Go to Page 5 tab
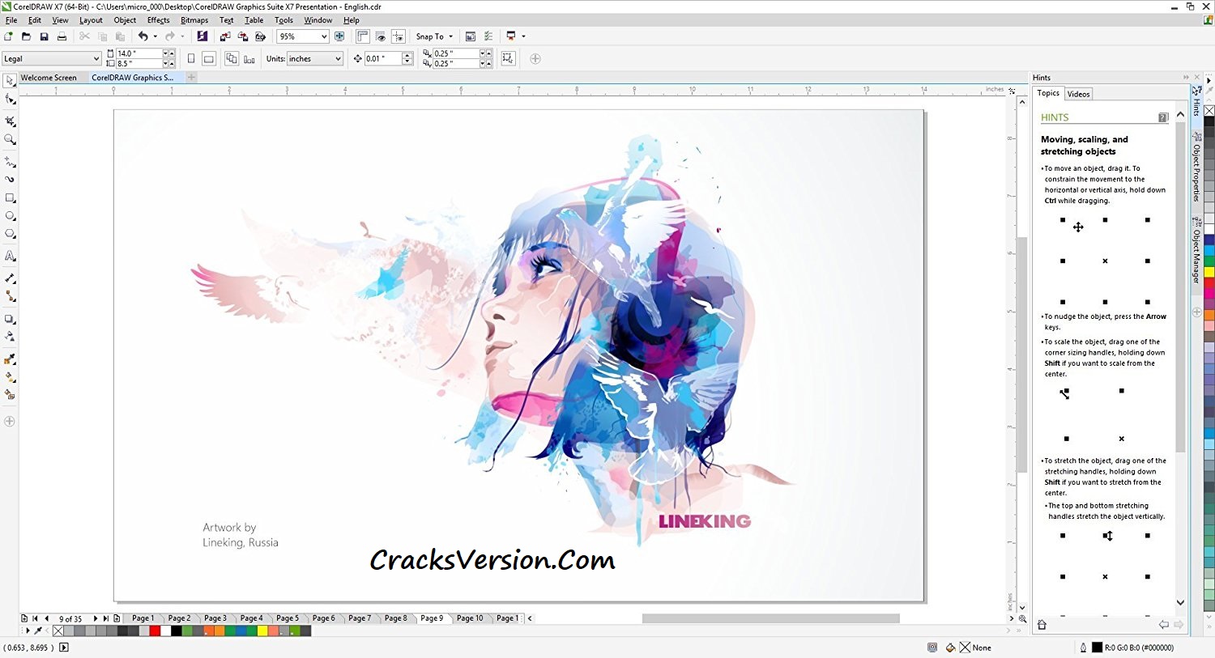 (288, 618)
